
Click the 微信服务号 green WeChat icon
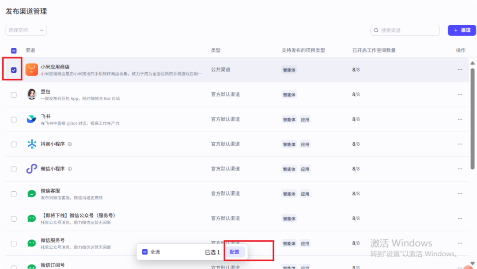tap(32, 243)
